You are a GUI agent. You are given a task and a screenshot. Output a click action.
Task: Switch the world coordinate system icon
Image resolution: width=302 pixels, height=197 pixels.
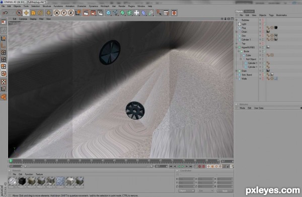coord(78,13)
